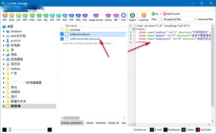
Task: Uncheck SoftExamConfig_New.xml checkbox
Action: coord(62,39)
